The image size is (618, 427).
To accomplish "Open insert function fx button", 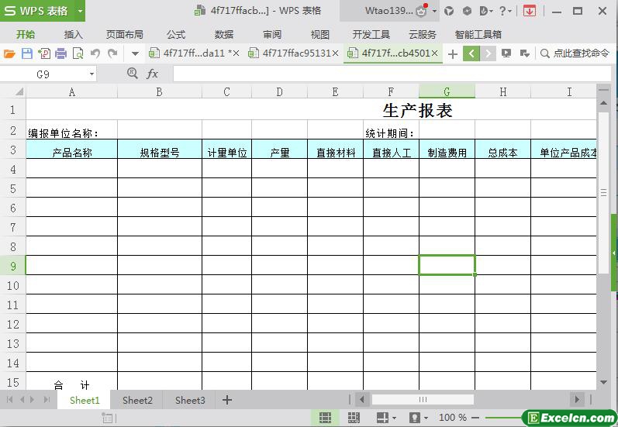I will [152, 74].
